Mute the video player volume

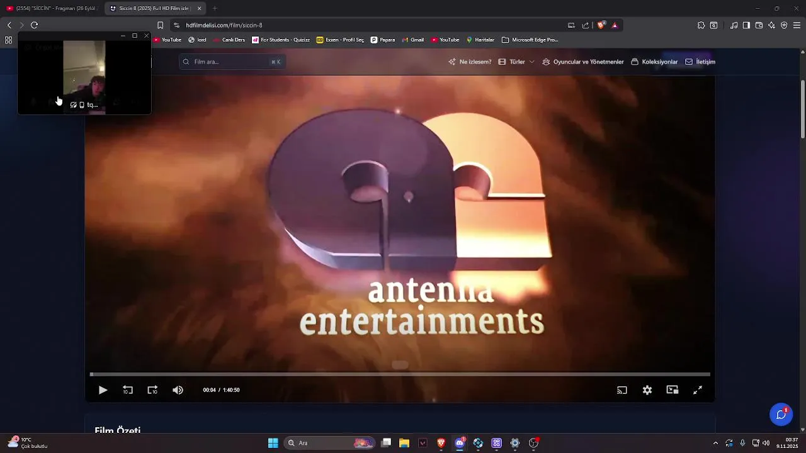(178, 390)
